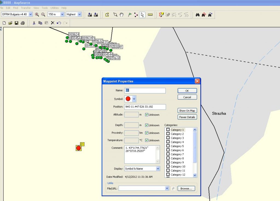Open the Display Symbol & Name dropdown
Image resolution: width=280 pixels, height=201 pixels.
coord(158,169)
